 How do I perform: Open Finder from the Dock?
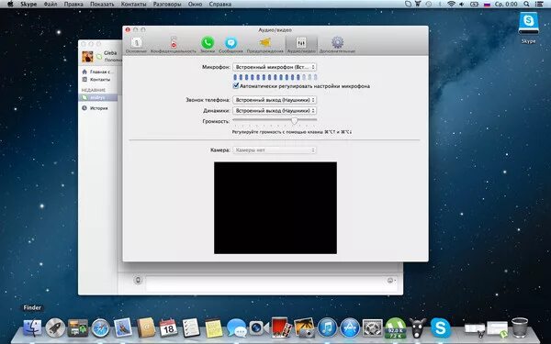(x=32, y=327)
